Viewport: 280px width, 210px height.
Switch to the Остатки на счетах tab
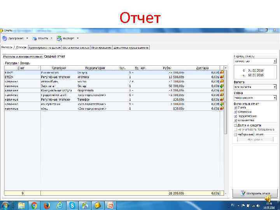point(76,47)
